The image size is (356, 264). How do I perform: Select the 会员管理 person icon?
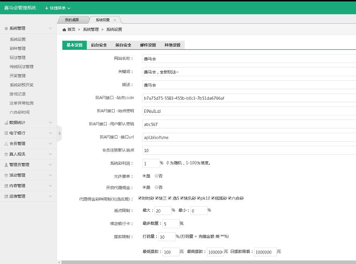click(x=6, y=143)
